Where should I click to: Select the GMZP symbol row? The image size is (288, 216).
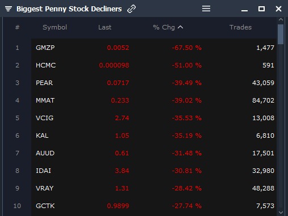click(154, 48)
